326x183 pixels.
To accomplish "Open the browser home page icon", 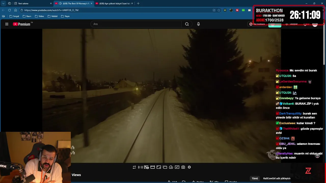I will 16,10.
